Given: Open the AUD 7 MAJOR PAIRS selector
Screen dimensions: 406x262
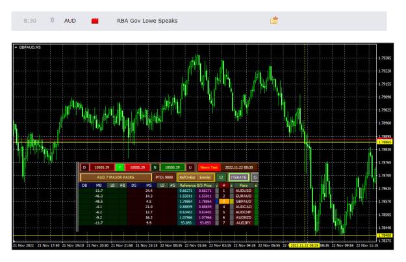Looking at the screenshot, I should [x=116, y=178].
